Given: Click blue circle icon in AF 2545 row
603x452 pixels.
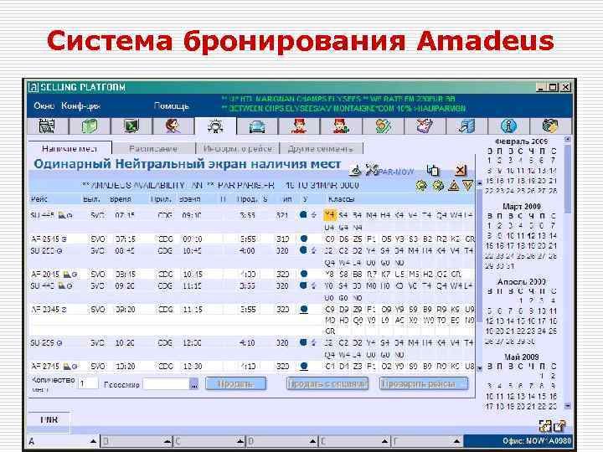Looking at the screenshot, I should 304,239.
